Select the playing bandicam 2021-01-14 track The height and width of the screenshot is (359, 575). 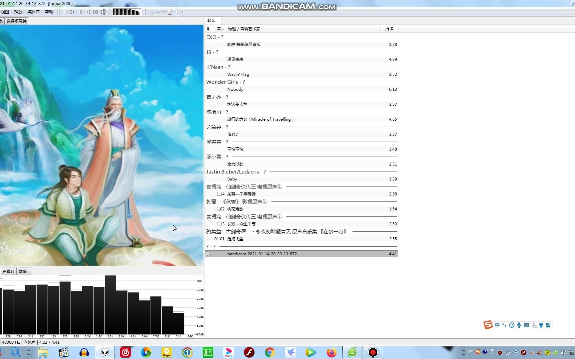pos(301,254)
